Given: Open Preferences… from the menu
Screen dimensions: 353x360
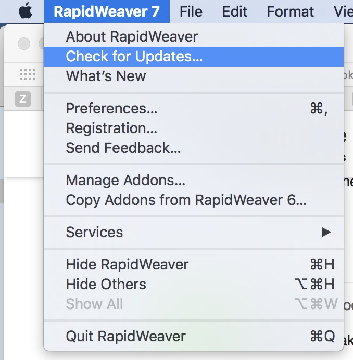Looking at the screenshot, I should 194,108.
